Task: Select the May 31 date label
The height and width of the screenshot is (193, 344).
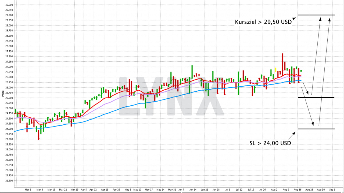Action: click(x=172, y=190)
